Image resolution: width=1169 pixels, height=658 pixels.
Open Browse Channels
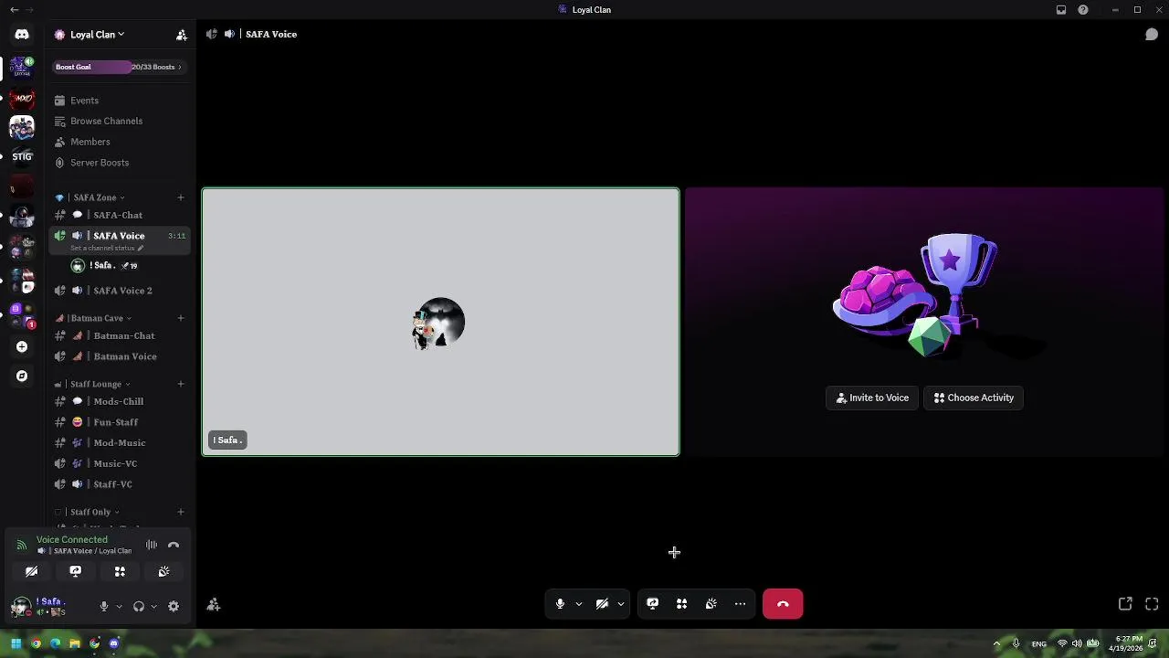[120, 121]
